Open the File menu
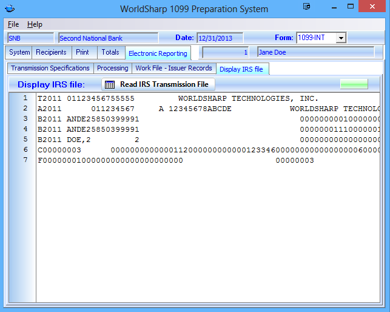The width and height of the screenshot is (390, 312). (x=13, y=24)
